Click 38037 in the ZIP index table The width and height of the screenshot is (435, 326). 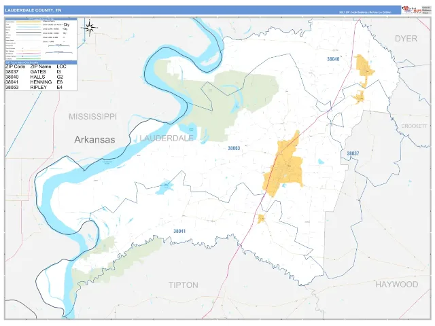12,72
